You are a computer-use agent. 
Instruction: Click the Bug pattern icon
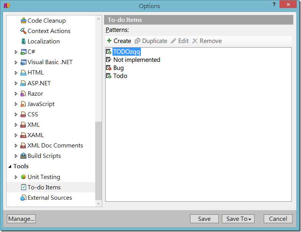[108, 68]
